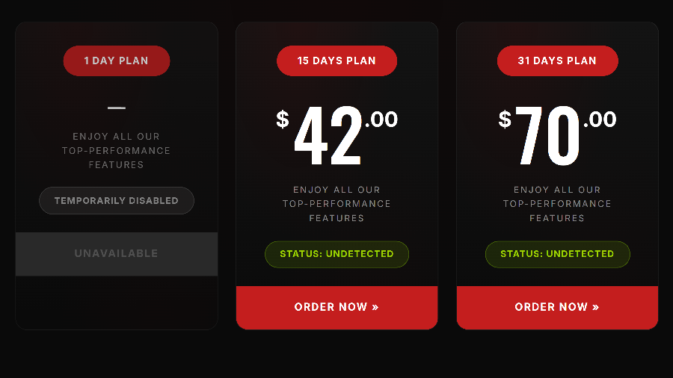673x378 pixels.
Task: Click the dollar sign beside 70
Action: pyautogui.click(x=505, y=120)
